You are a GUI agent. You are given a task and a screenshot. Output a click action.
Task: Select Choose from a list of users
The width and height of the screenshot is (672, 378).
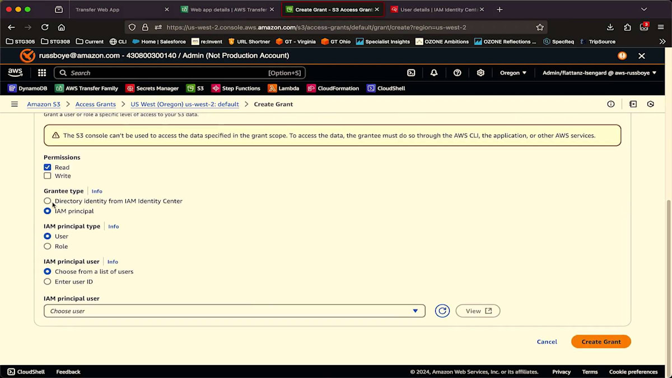click(x=48, y=272)
